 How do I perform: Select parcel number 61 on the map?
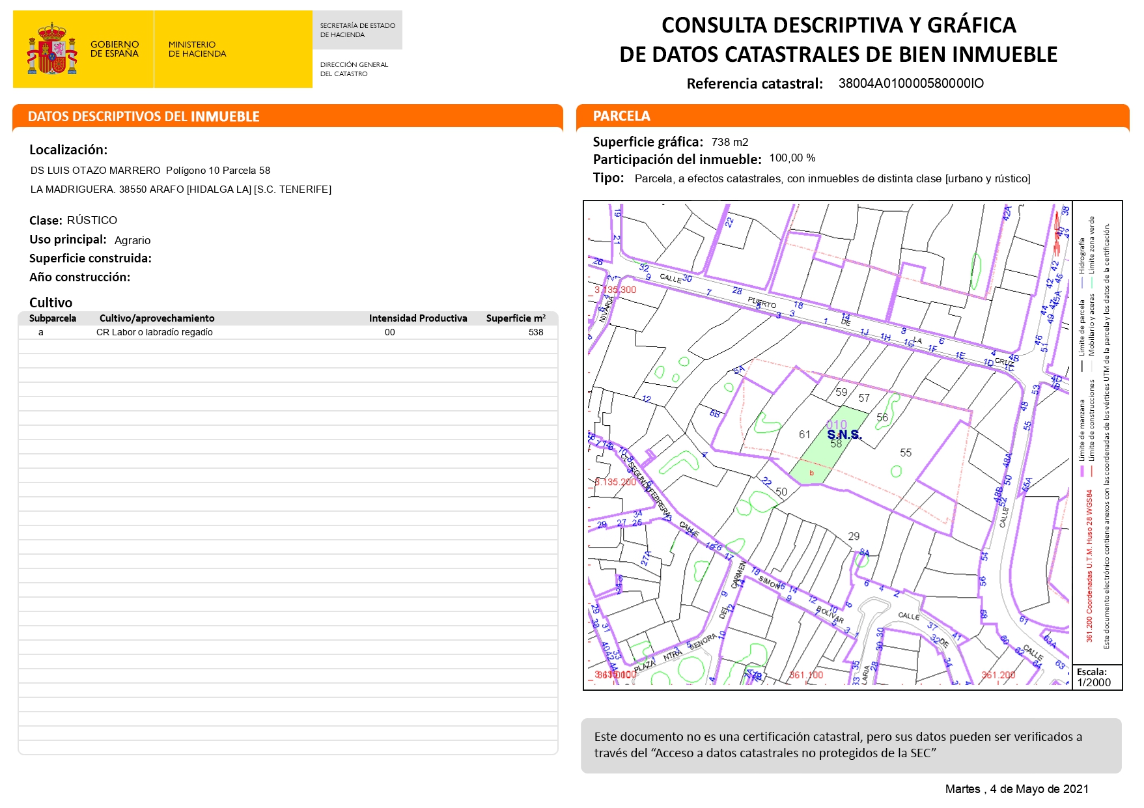[x=805, y=434]
